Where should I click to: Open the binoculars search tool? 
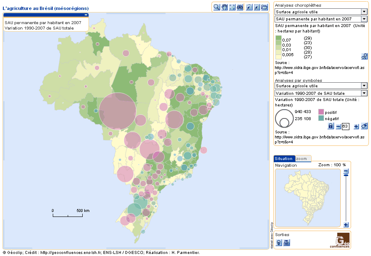pyautogui.click(x=240, y=7)
